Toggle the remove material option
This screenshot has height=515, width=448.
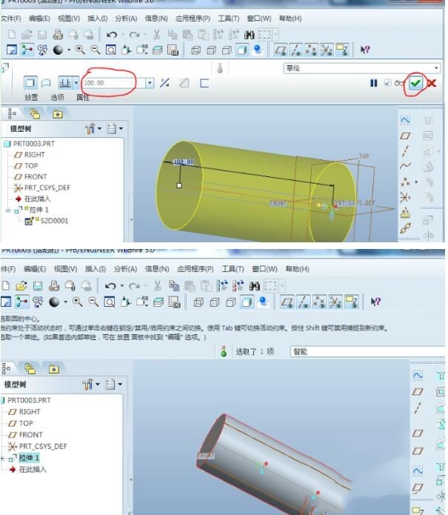click(184, 83)
